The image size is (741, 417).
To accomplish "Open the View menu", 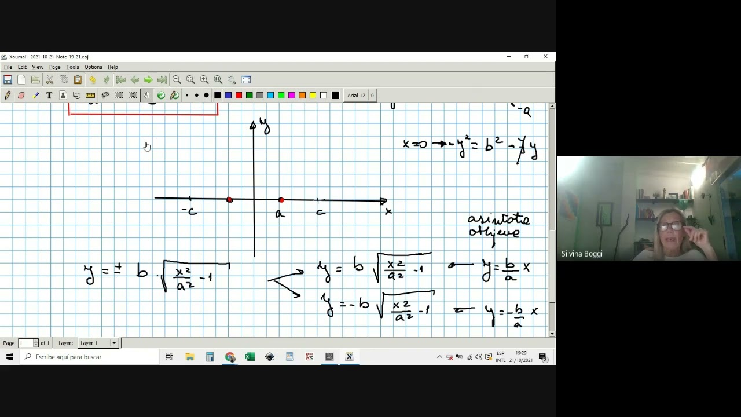I will point(38,67).
